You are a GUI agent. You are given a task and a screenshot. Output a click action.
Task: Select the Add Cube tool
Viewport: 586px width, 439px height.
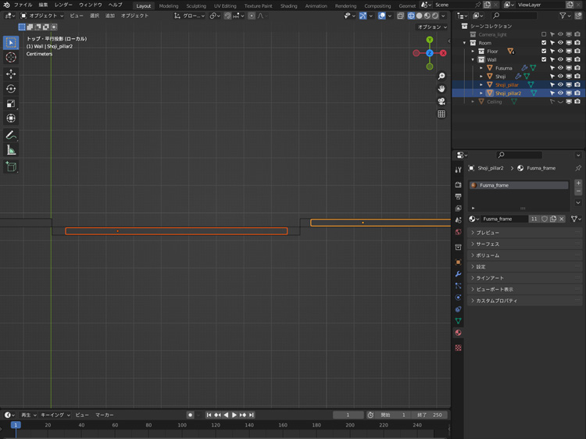(x=11, y=166)
